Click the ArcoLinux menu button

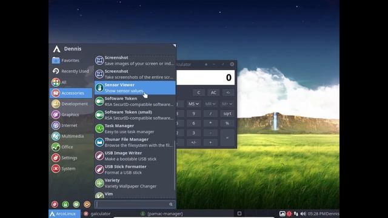pyautogui.click(x=64, y=214)
